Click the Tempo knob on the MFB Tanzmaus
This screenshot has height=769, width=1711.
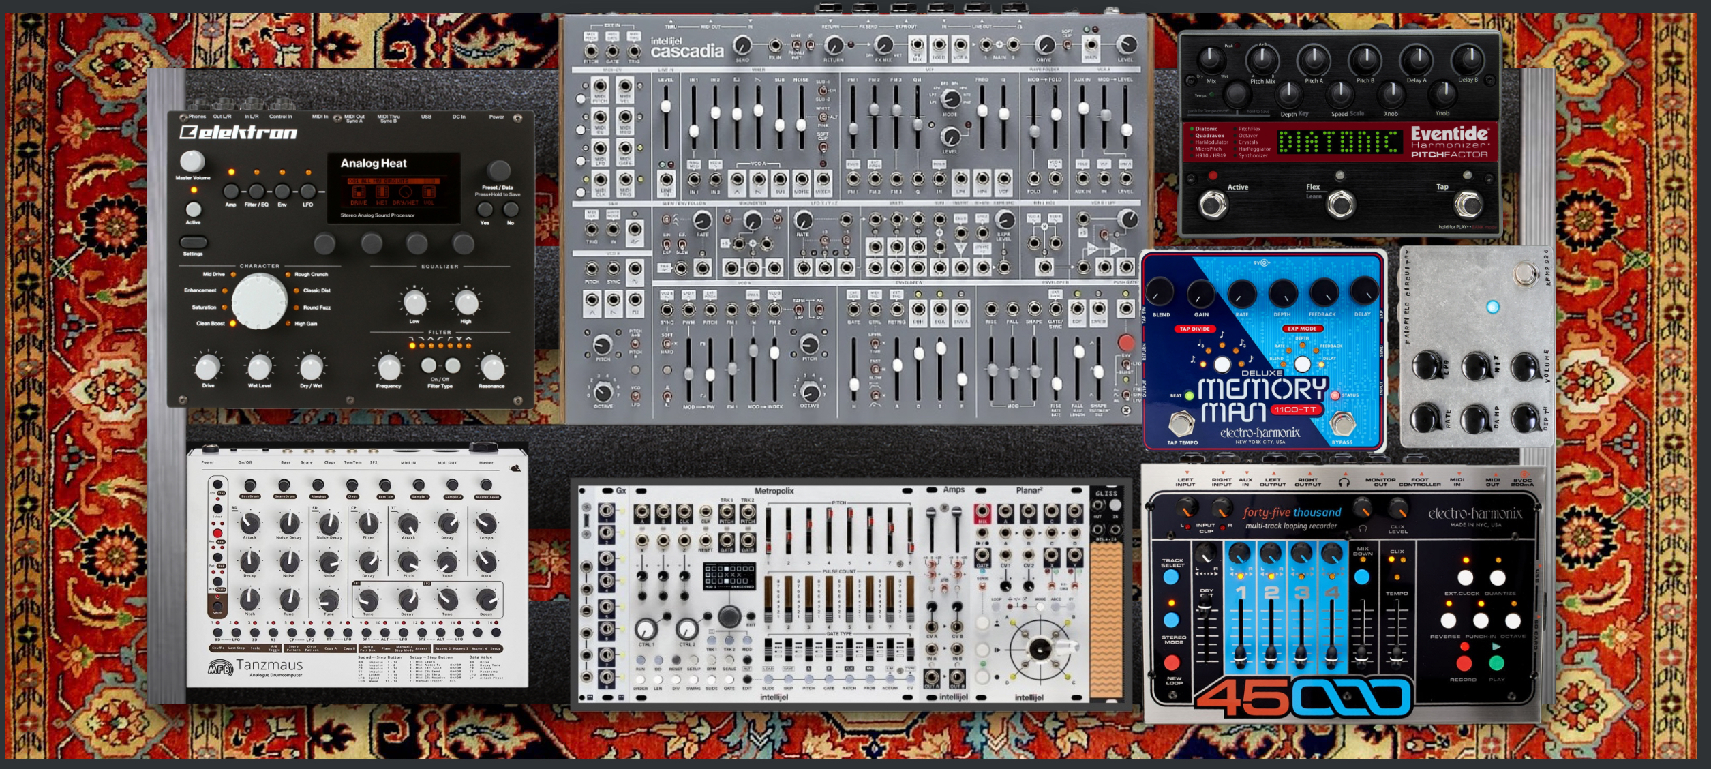pos(486,524)
